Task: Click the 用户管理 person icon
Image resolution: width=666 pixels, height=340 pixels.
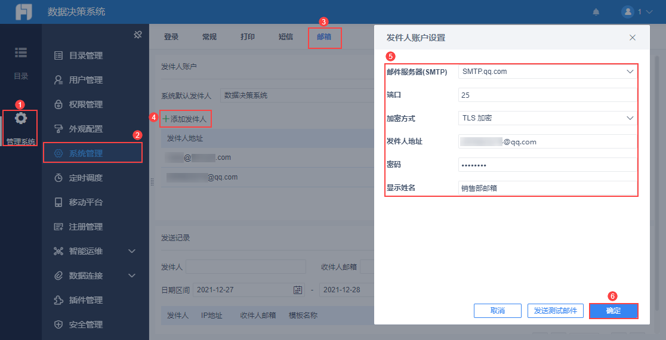Action: pyautogui.click(x=58, y=80)
